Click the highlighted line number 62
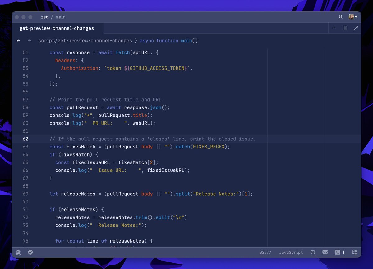The image size is (373, 269). pos(25,139)
